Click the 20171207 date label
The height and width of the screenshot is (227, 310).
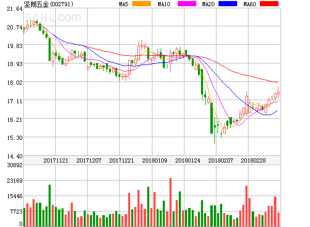pyautogui.click(x=89, y=160)
